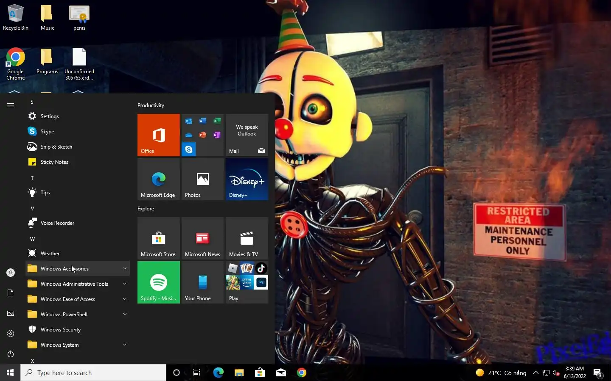Image resolution: width=611 pixels, height=381 pixels.
Task: Open Sticky Notes from app list
Action: coord(78,162)
